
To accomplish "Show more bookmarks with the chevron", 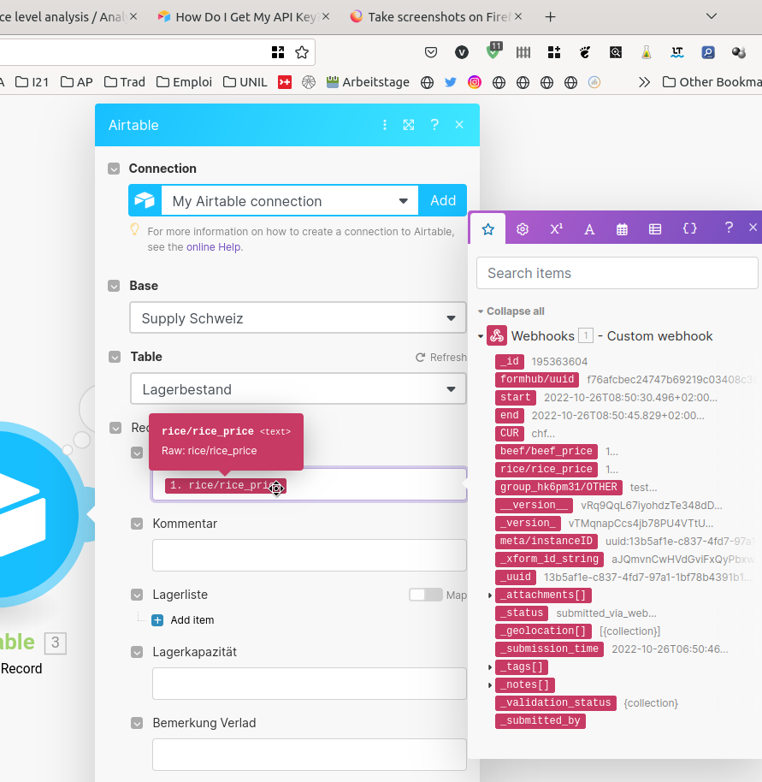I will point(644,82).
